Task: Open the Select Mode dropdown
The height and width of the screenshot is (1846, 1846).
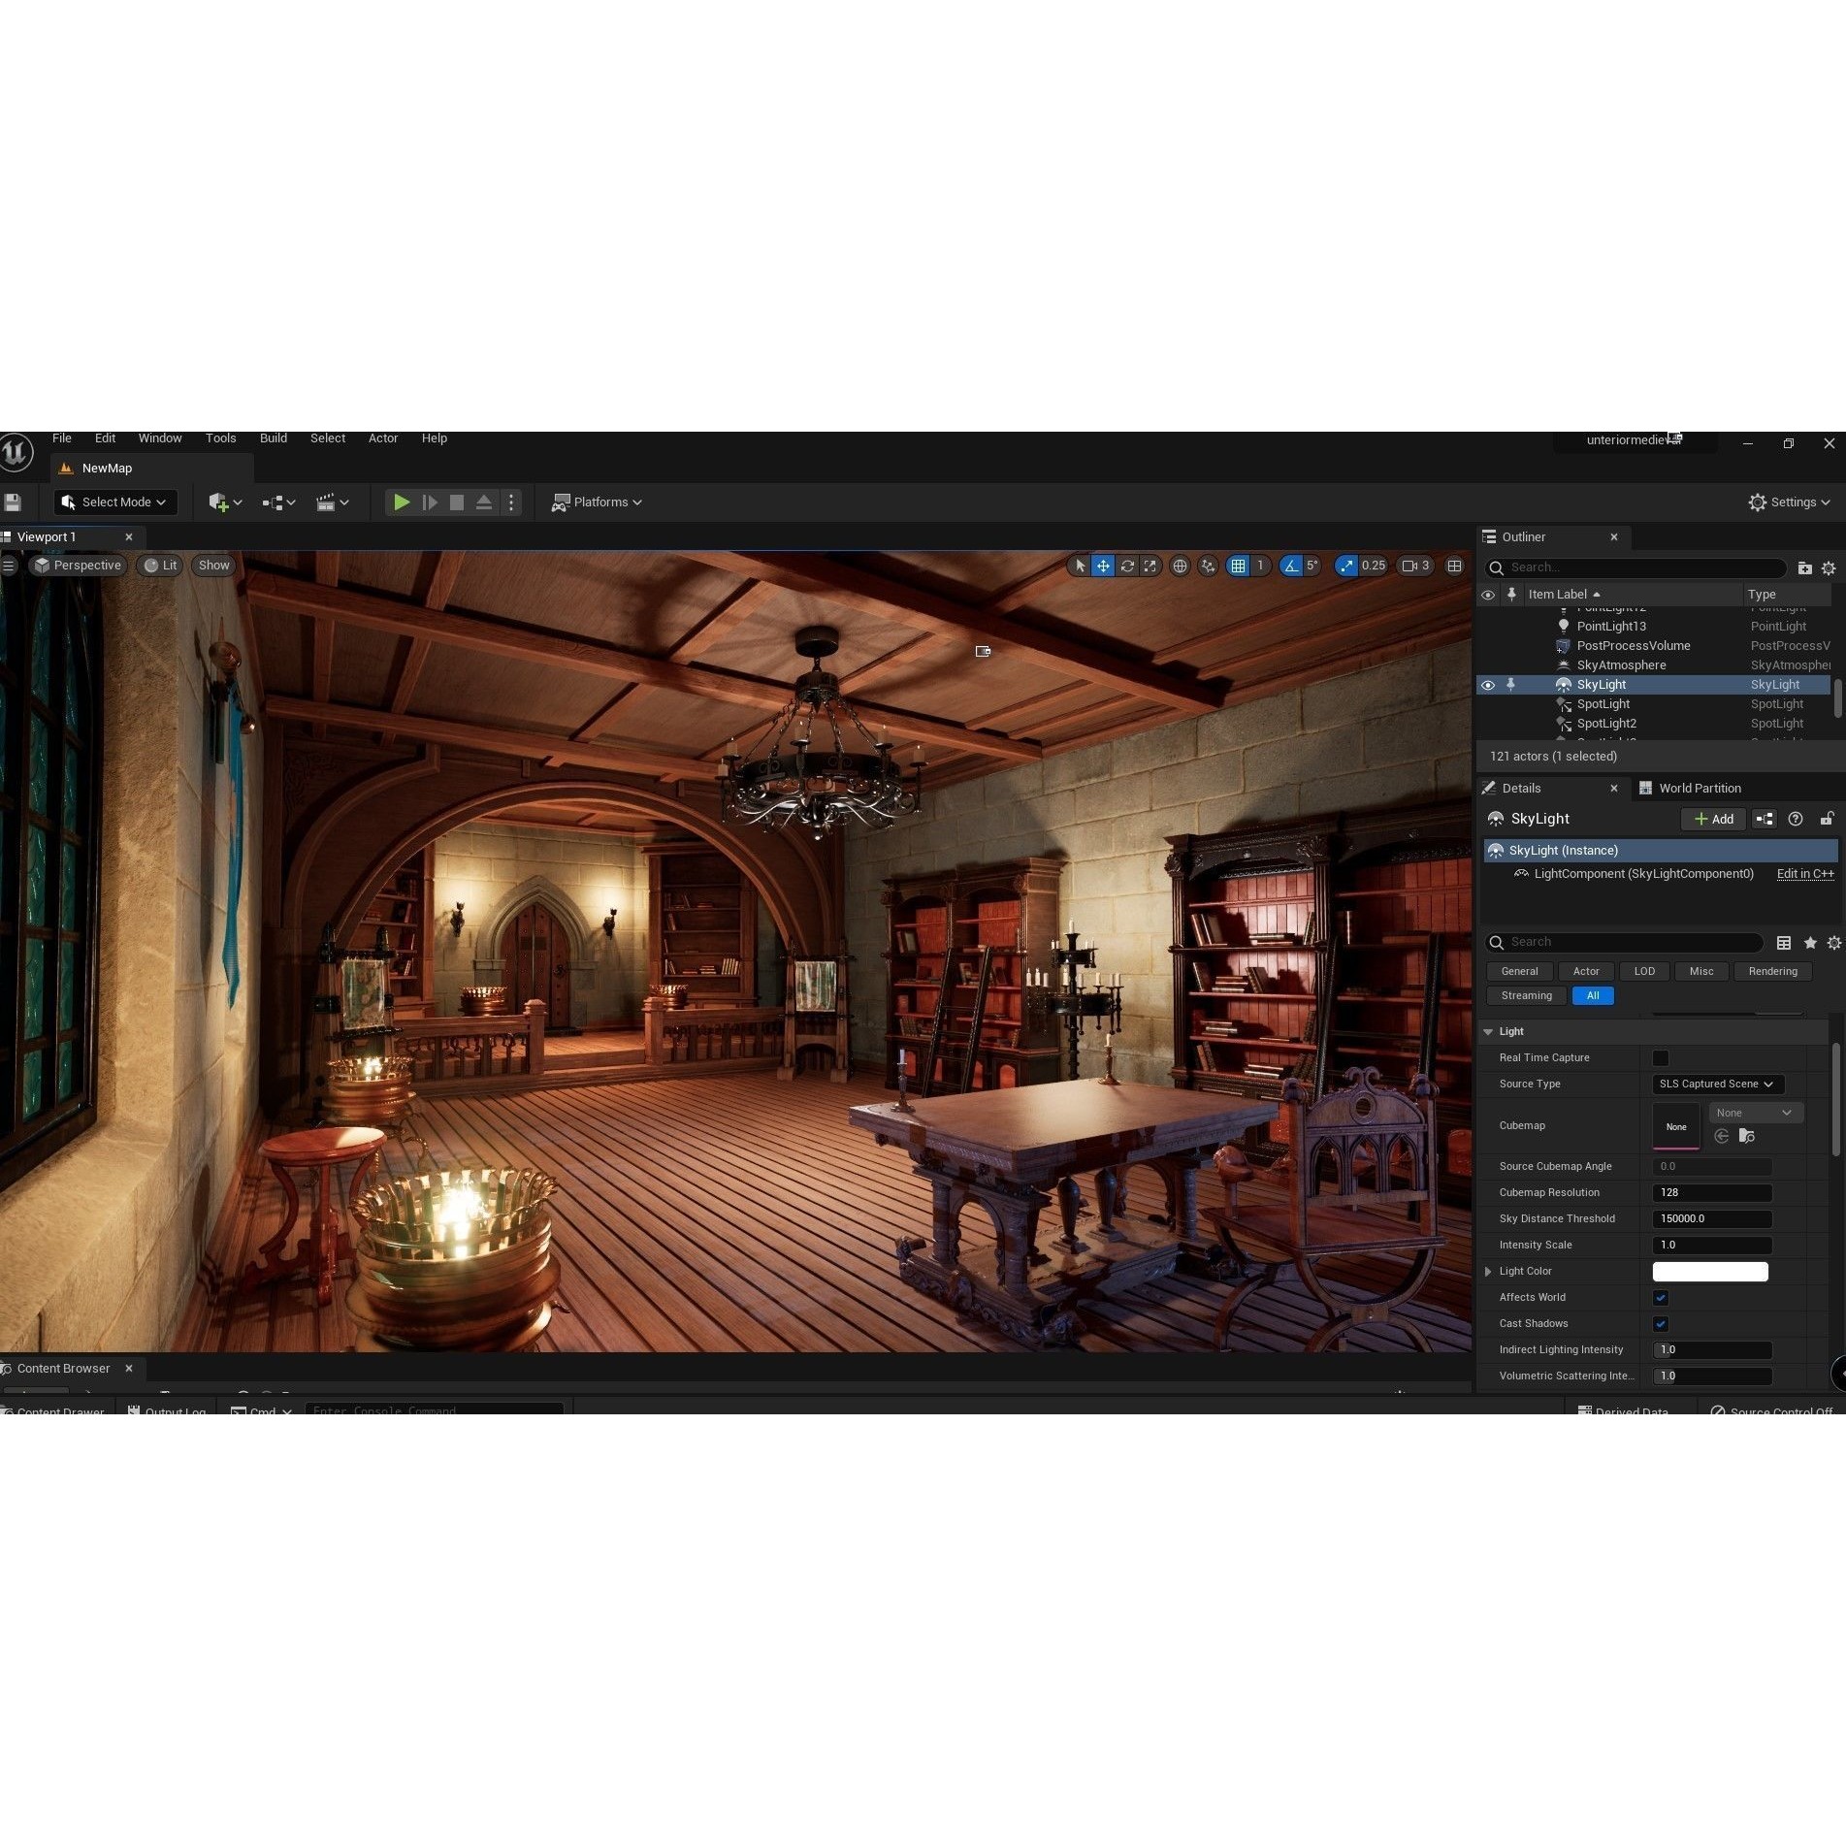Action: tap(115, 502)
